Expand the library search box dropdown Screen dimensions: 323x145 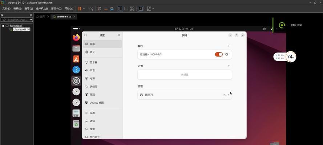click(x=31, y=20)
